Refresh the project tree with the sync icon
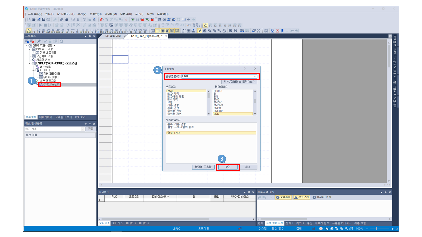The width and height of the screenshot is (422, 237). pos(61,41)
